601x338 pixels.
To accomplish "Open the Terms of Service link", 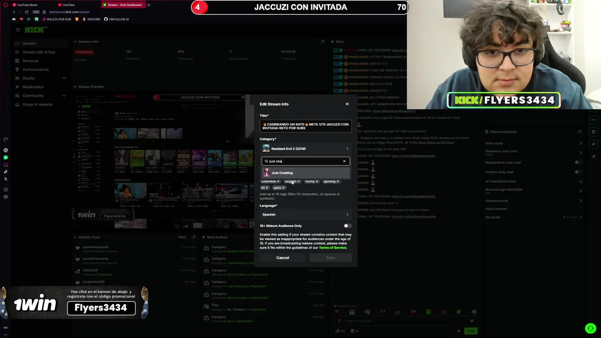I will [x=332, y=247].
